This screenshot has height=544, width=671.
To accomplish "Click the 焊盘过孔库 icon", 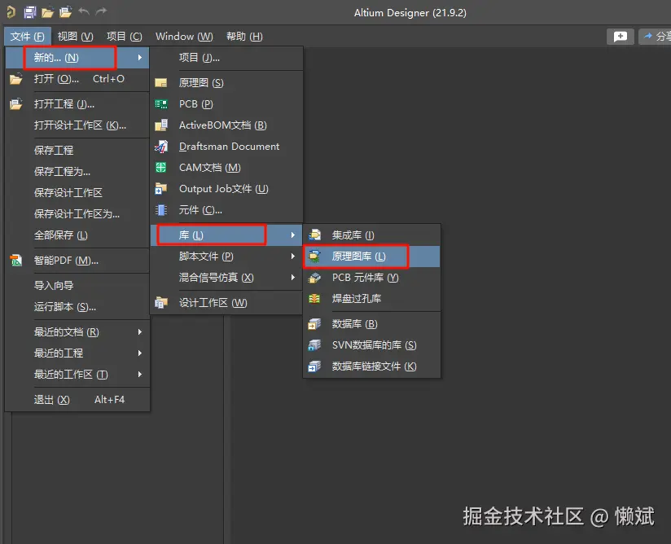I will pyautogui.click(x=314, y=298).
